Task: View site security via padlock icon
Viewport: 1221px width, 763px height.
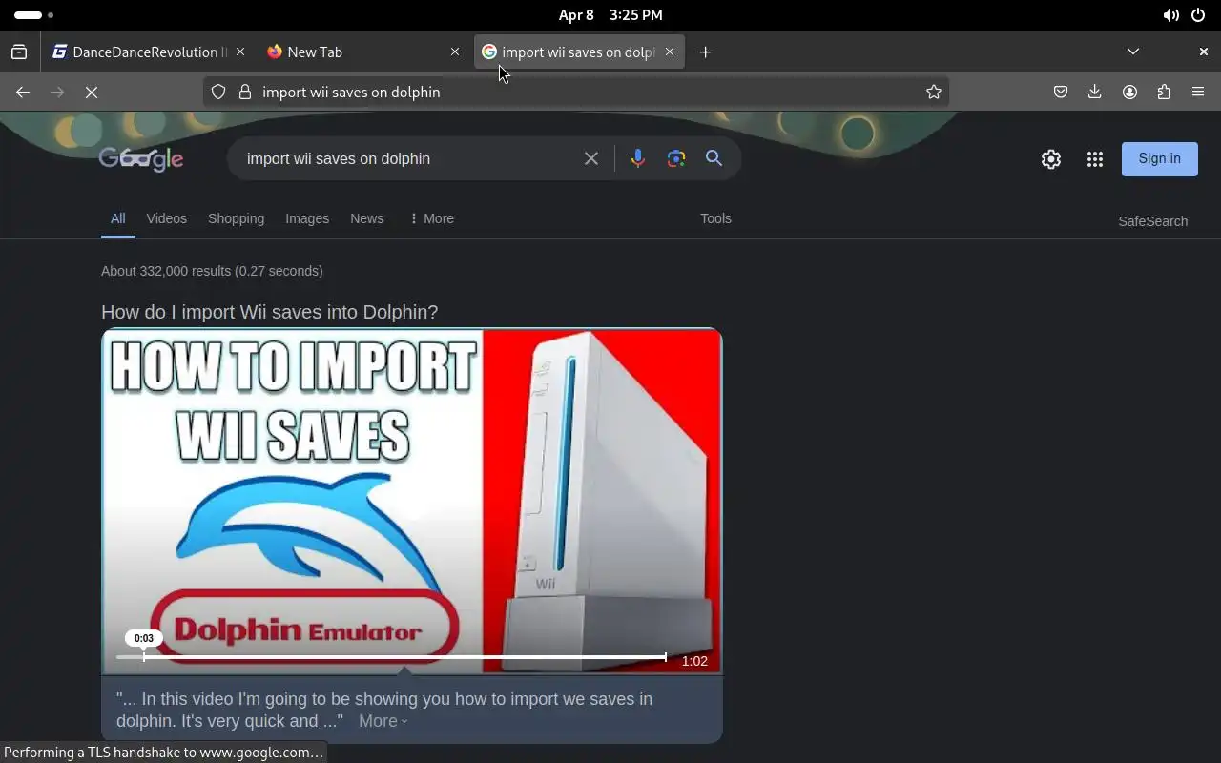Action: point(245,93)
